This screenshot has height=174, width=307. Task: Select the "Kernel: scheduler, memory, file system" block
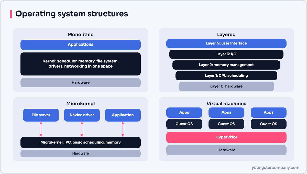click(x=81, y=64)
